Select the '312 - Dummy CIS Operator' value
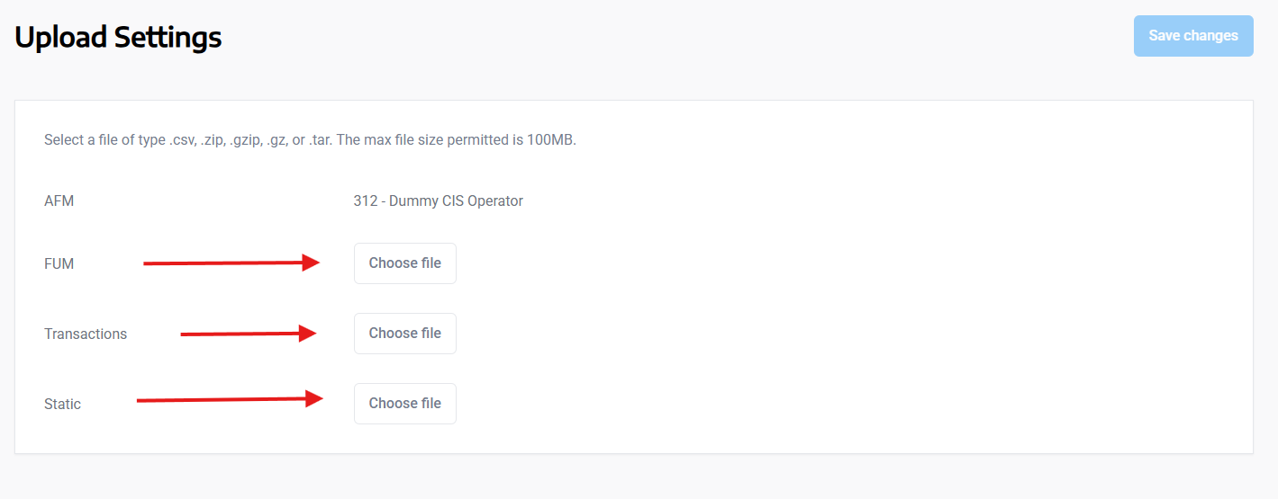1278x499 pixels. click(438, 200)
